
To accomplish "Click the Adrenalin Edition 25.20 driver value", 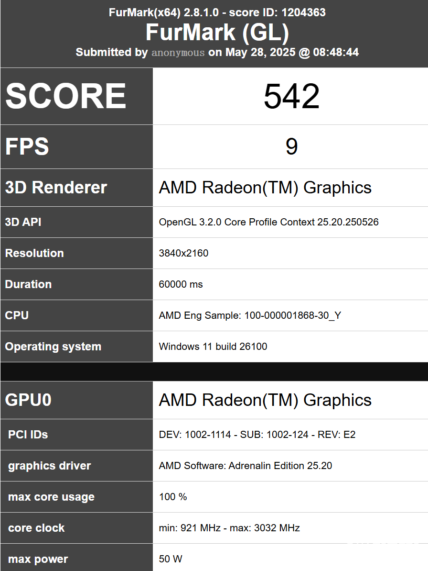I will (x=245, y=465).
